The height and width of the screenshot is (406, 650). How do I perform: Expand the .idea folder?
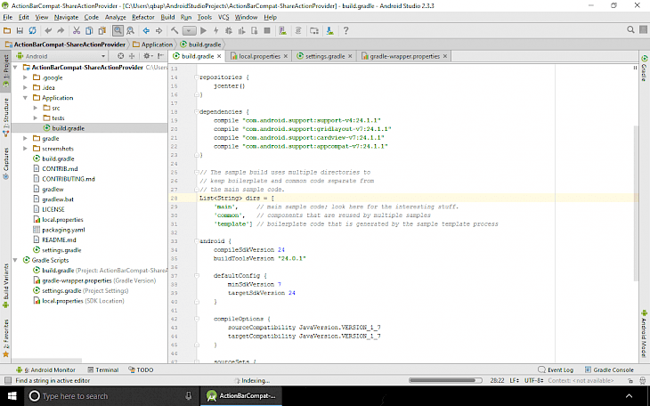tap(25, 87)
